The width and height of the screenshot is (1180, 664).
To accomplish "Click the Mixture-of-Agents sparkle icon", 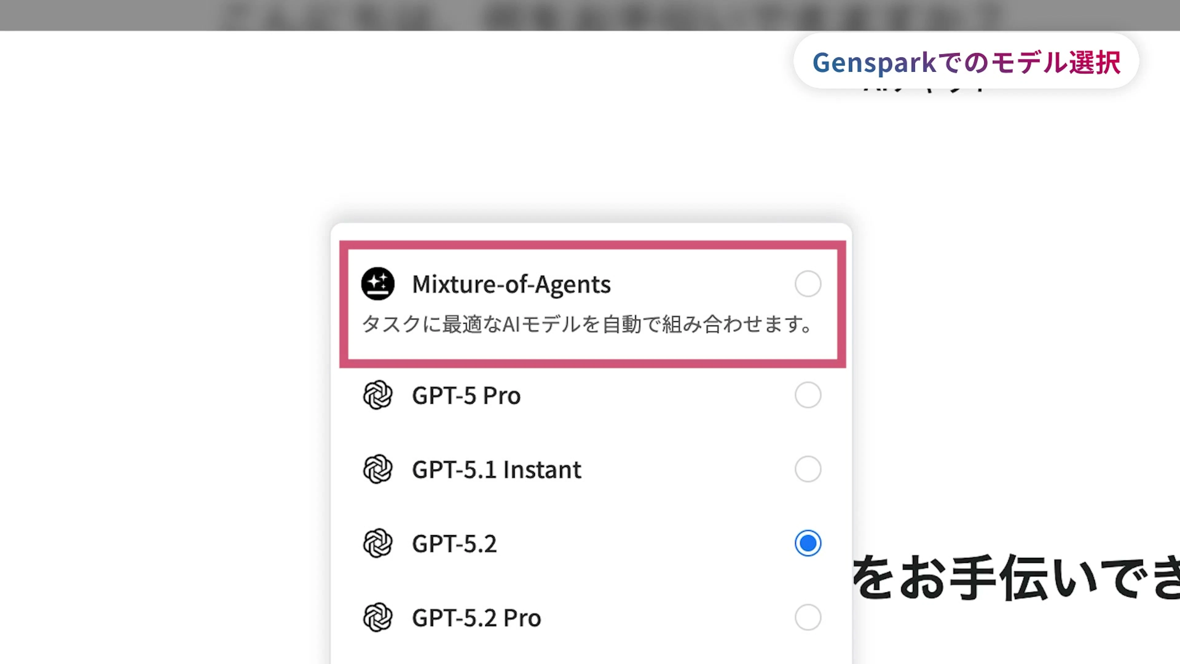I will pyautogui.click(x=377, y=284).
